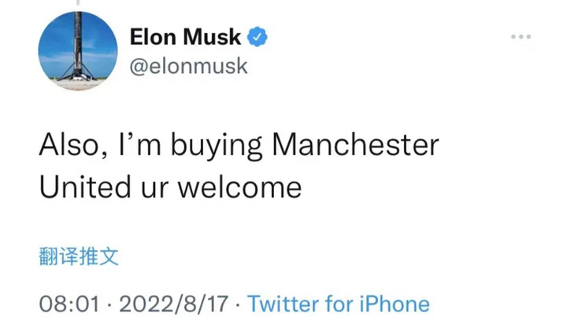This screenshot has width=567, height=324.
Task: Open Elon Musk's rocket profile picture
Action: (78, 50)
